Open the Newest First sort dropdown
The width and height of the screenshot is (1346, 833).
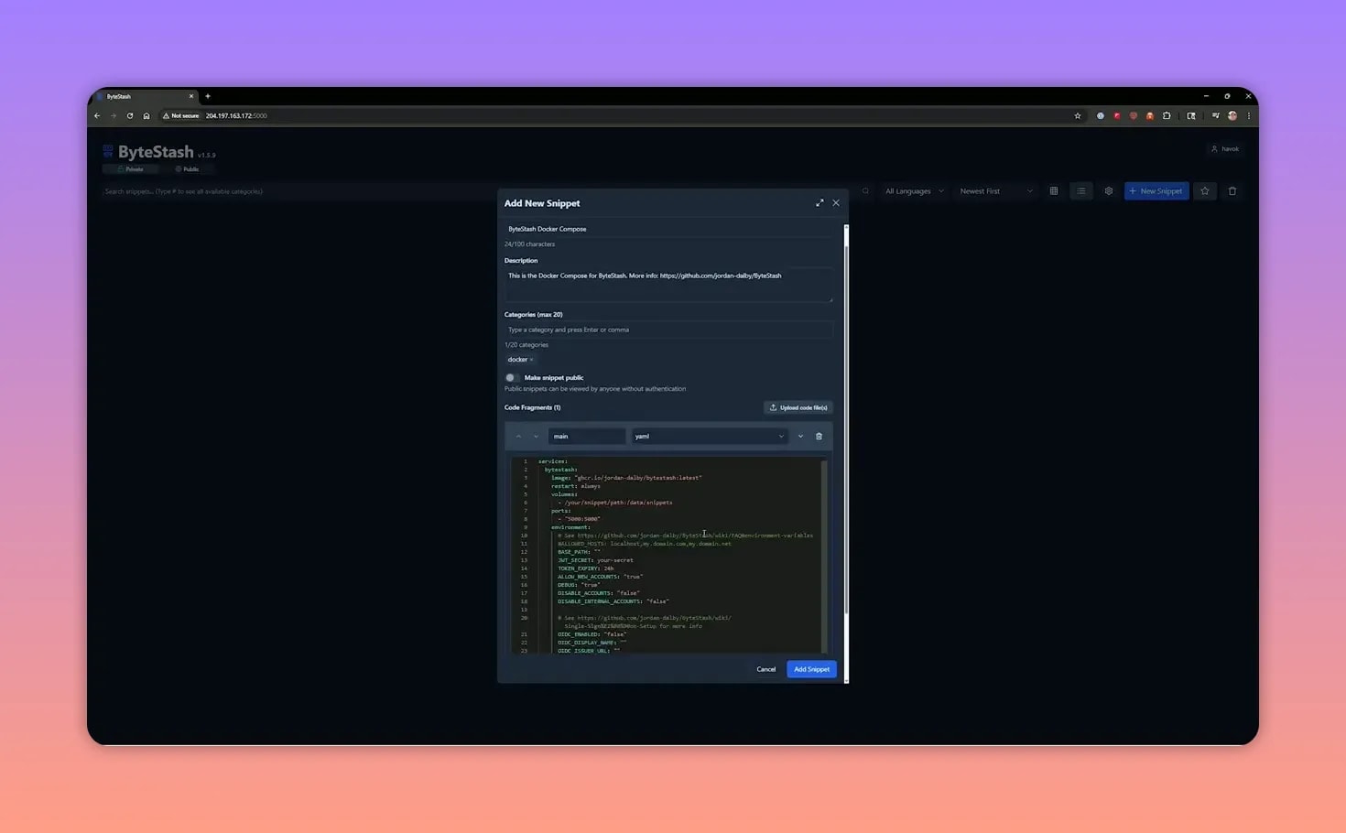995,191
